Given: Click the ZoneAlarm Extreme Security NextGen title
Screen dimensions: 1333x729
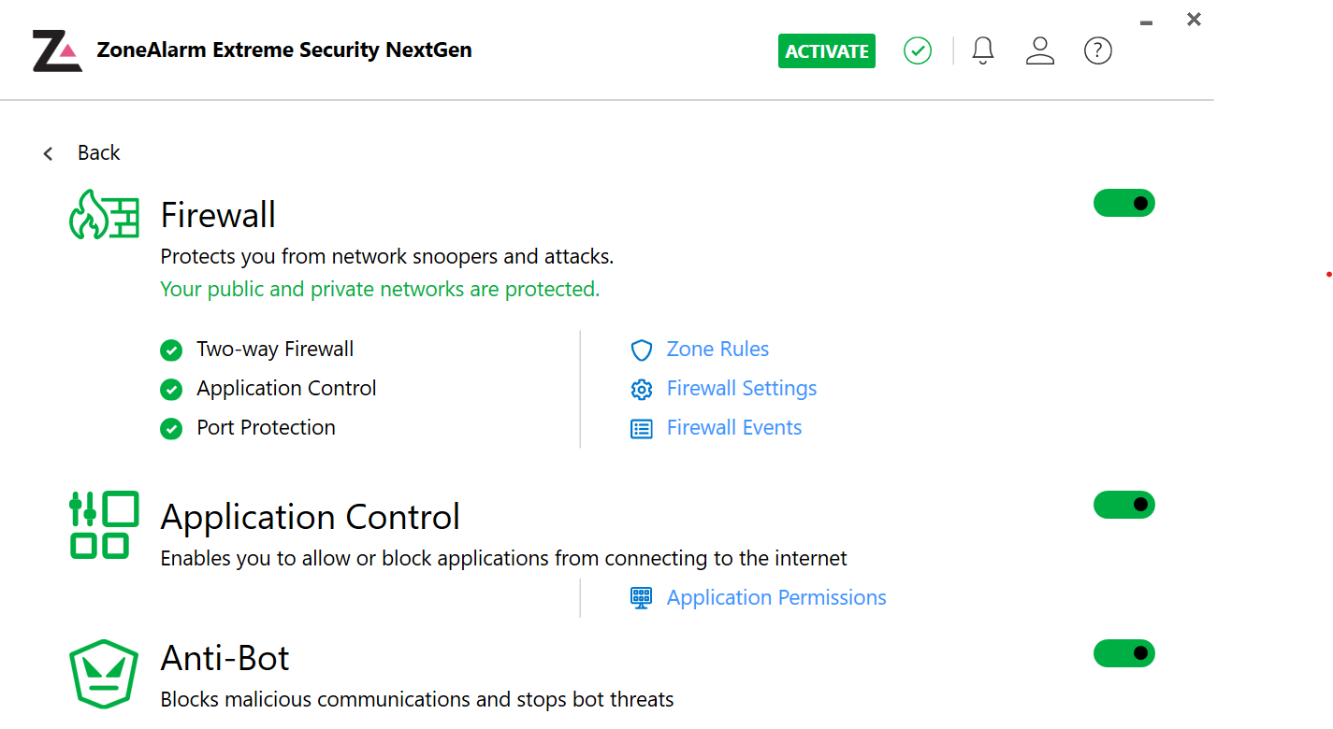Looking at the screenshot, I should coord(284,50).
